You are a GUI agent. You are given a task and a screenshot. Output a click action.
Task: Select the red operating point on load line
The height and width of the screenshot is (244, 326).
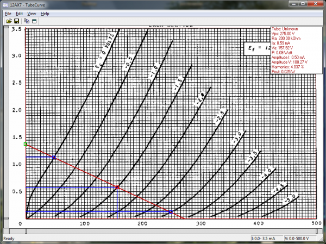(x=117, y=187)
